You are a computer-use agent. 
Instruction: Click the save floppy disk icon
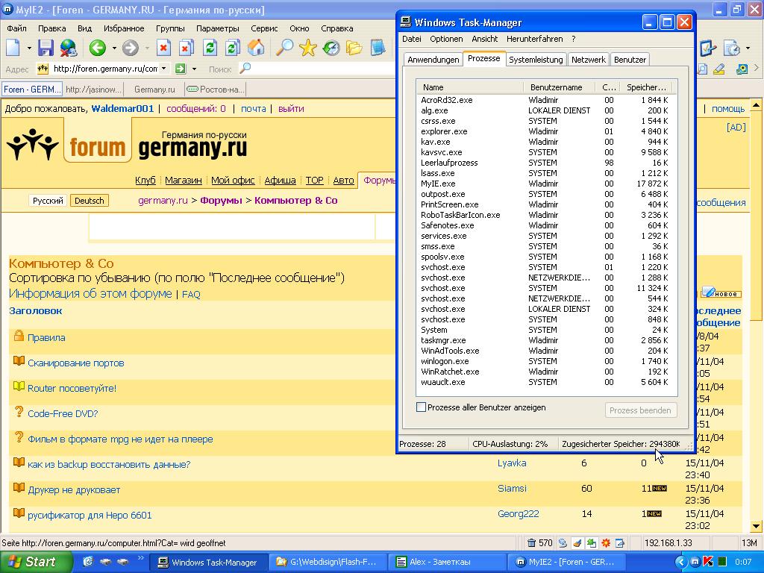click(x=46, y=48)
